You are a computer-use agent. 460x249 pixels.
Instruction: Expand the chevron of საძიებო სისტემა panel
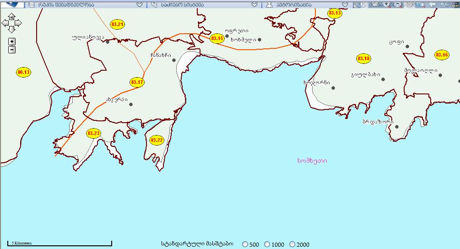pyautogui.click(x=254, y=5)
